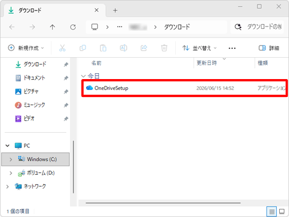Sort by the 種類 column header

pos(263,63)
